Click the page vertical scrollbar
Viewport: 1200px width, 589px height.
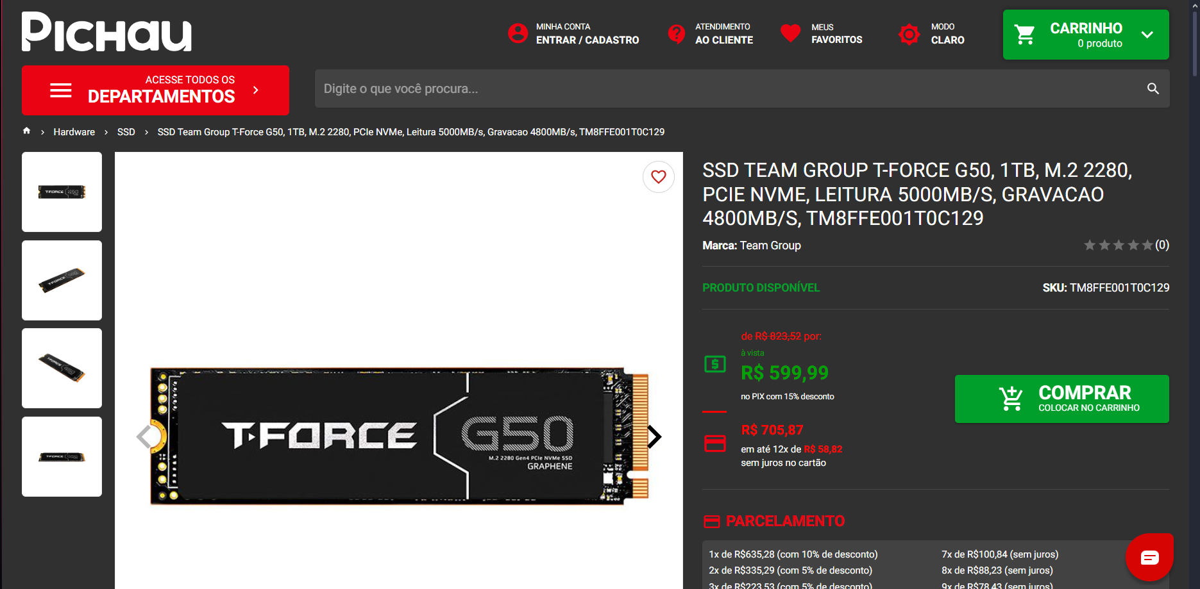pyautogui.click(x=1195, y=45)
